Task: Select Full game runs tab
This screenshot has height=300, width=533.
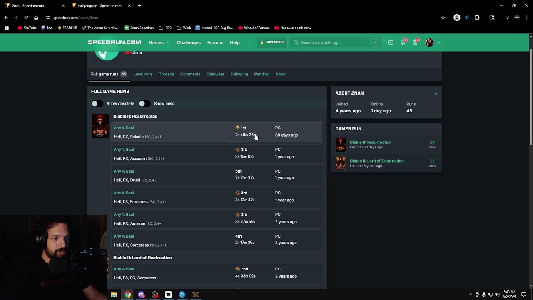Action: (109, 74)
